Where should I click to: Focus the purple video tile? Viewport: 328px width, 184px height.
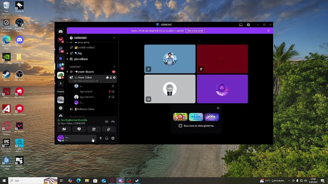[x=222, y=89]
